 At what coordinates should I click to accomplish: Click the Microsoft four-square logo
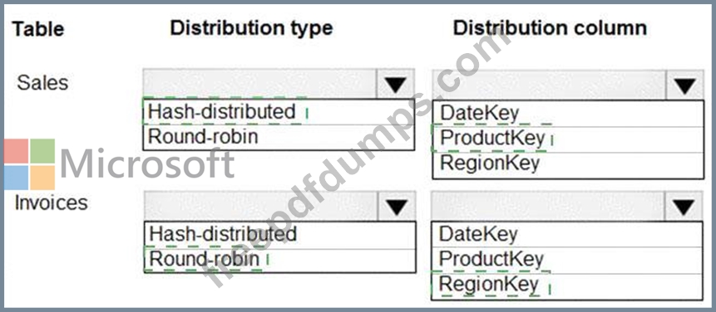[30, 164]
